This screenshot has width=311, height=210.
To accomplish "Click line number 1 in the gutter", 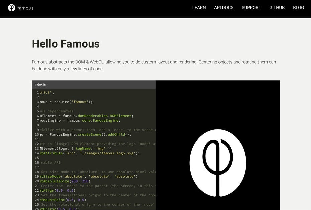I will point(38,92).
